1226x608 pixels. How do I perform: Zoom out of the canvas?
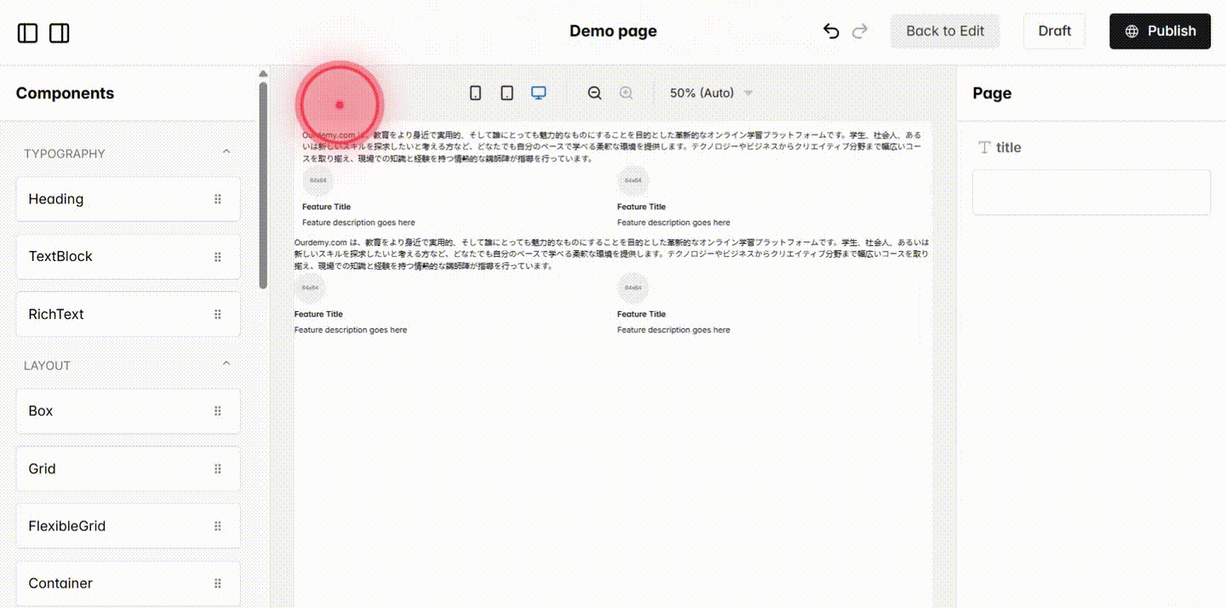coord(594,93)
